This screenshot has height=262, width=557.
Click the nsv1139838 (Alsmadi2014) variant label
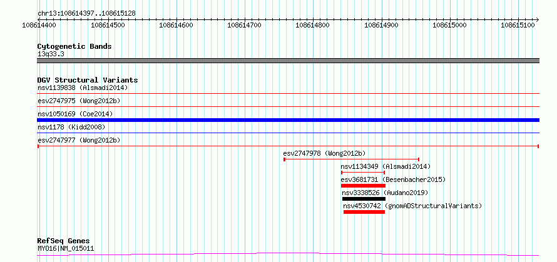coord(83,88)
